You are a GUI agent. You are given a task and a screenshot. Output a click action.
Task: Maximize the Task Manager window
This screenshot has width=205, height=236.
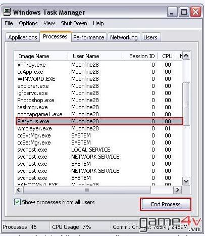(184, 12)
